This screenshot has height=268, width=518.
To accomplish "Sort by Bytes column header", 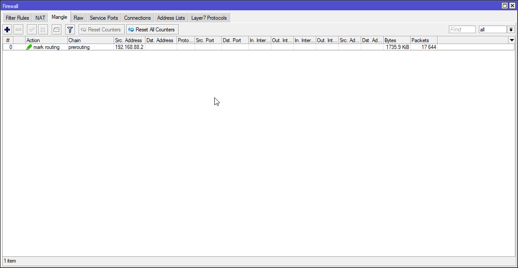I will click(397, 40).
